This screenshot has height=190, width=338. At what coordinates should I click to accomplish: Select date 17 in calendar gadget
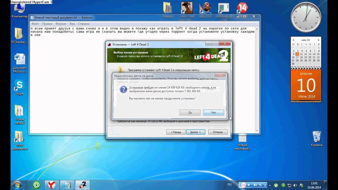(297, 57)
